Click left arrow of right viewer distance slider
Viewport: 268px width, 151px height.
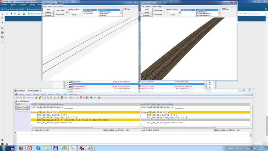[165, 12]
